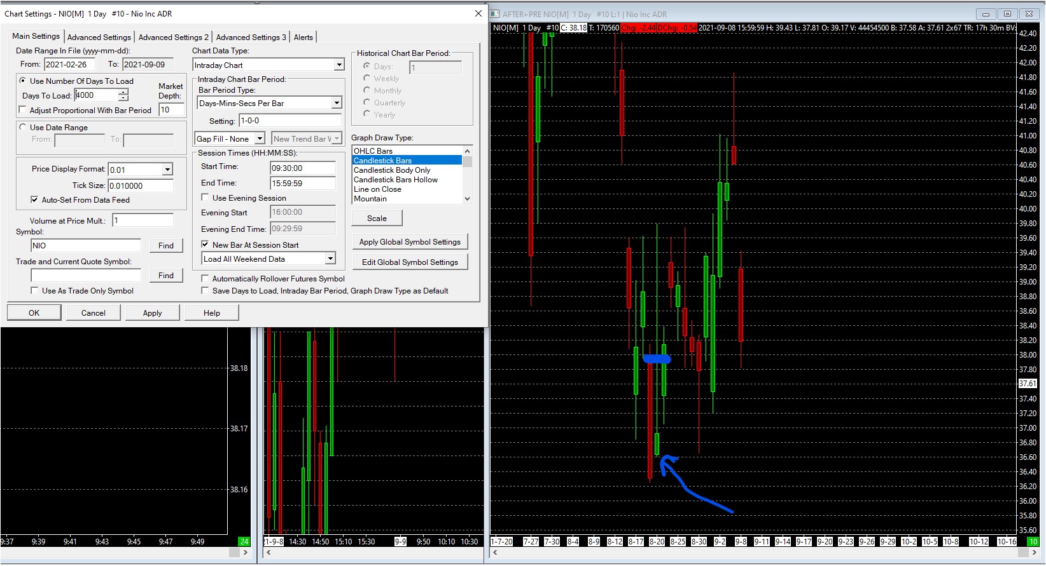
Task: Select Mountain in Graph Draw Type list
Action: (407, 199)
